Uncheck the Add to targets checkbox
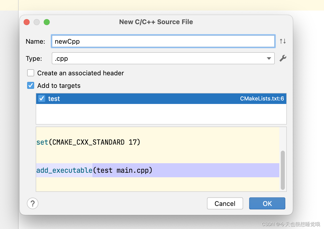The height and width of the screenshot is (229, 324). [x=31, y=86]
